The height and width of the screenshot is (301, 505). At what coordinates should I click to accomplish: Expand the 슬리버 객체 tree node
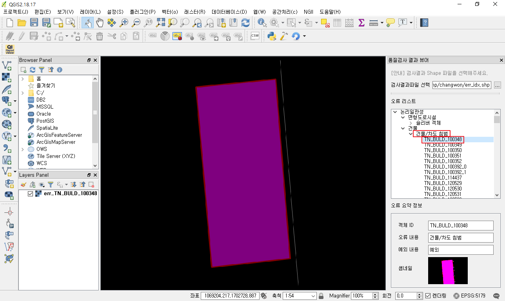(x=411, y=123)
